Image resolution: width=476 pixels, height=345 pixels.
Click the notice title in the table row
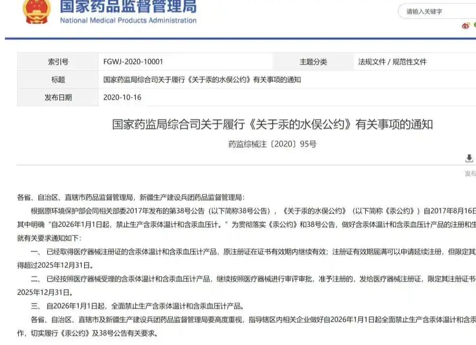pyautogui.click(x=202, y=80)
